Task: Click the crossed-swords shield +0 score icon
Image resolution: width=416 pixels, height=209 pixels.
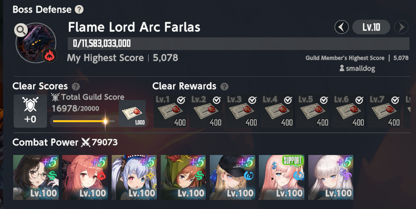Action: click(30, 111)
